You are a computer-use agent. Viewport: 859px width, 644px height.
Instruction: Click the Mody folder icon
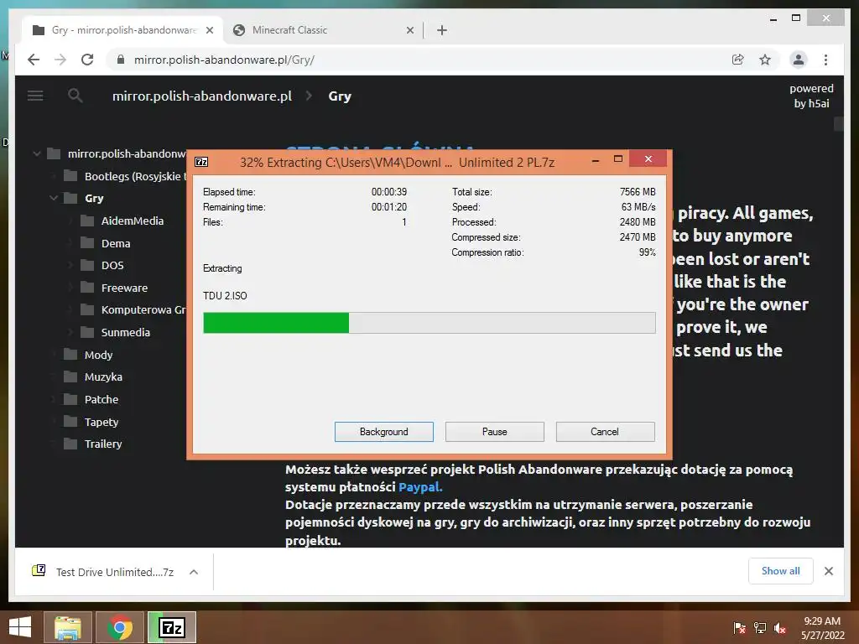pos(70,355)
